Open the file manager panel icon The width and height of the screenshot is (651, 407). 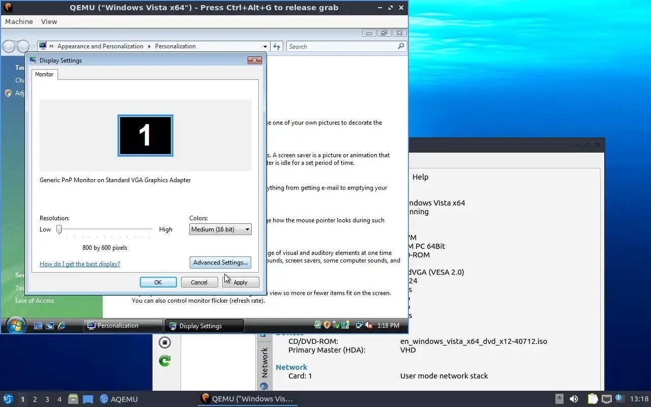click(73, 399)
